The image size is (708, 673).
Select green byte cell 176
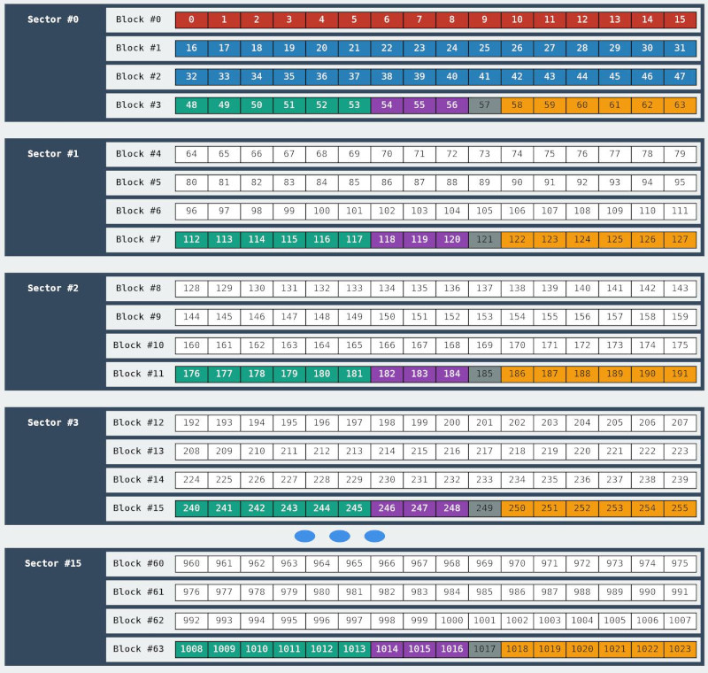(x=191, y=374)
